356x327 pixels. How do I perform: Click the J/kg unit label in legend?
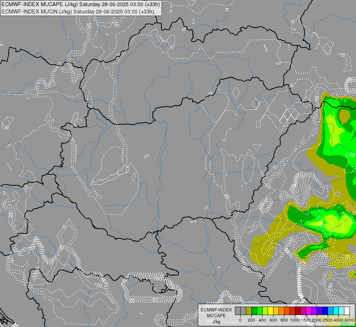point(216,322)
